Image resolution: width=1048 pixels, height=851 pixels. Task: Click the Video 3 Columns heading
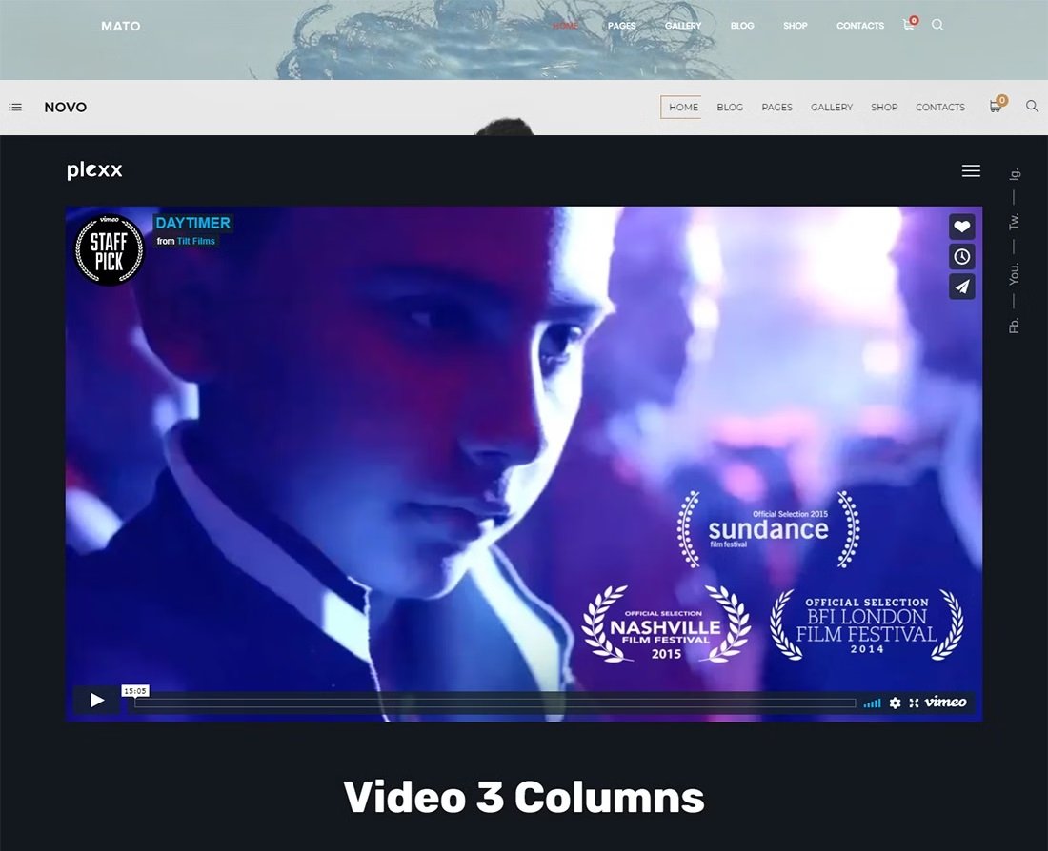(524, 797)
